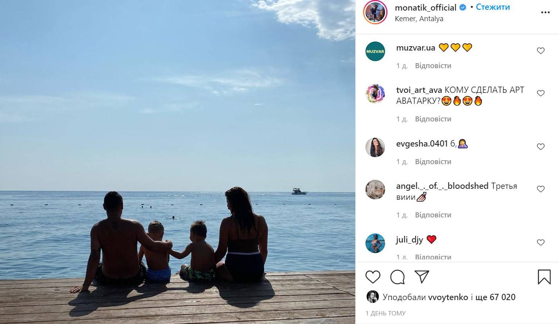Open the Kemer, Antalya location link

pyautogui.click(x=419, y=18)
